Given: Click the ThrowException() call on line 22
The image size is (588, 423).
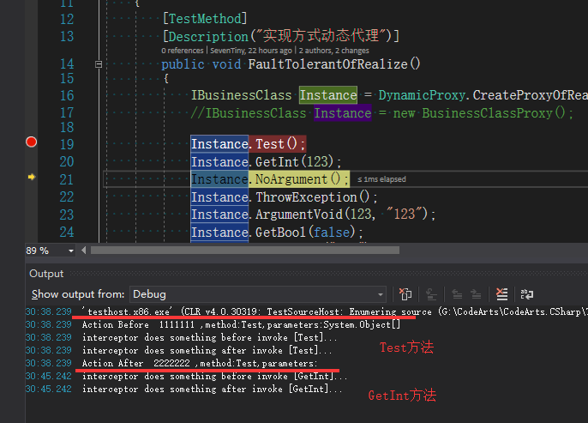Looking at the screenshot, I should click(313, 197).
